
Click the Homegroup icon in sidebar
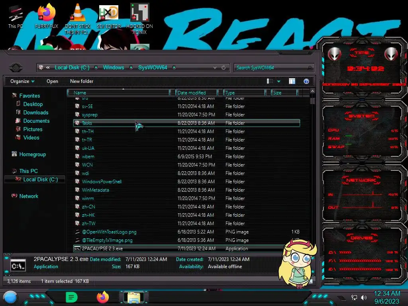(x=14, y=154)
